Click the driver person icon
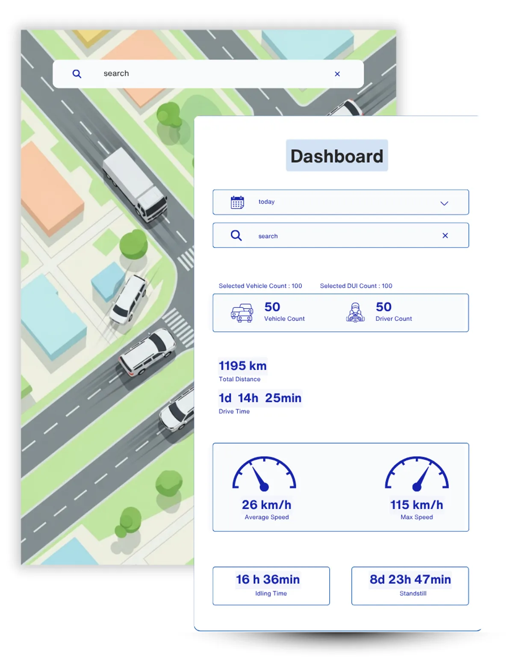The width and height of the screenshot is (513, 658). 355,313
